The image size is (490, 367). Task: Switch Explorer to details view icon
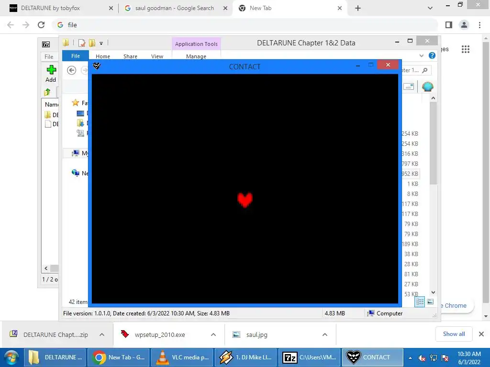420,302
